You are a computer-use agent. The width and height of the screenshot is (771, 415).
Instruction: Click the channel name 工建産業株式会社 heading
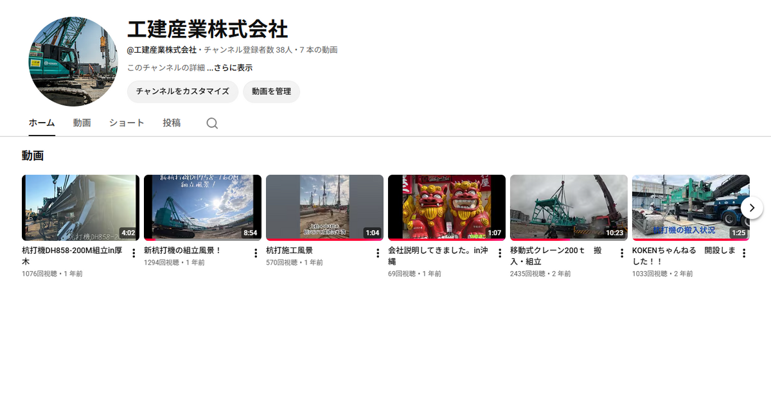(208, 30)
